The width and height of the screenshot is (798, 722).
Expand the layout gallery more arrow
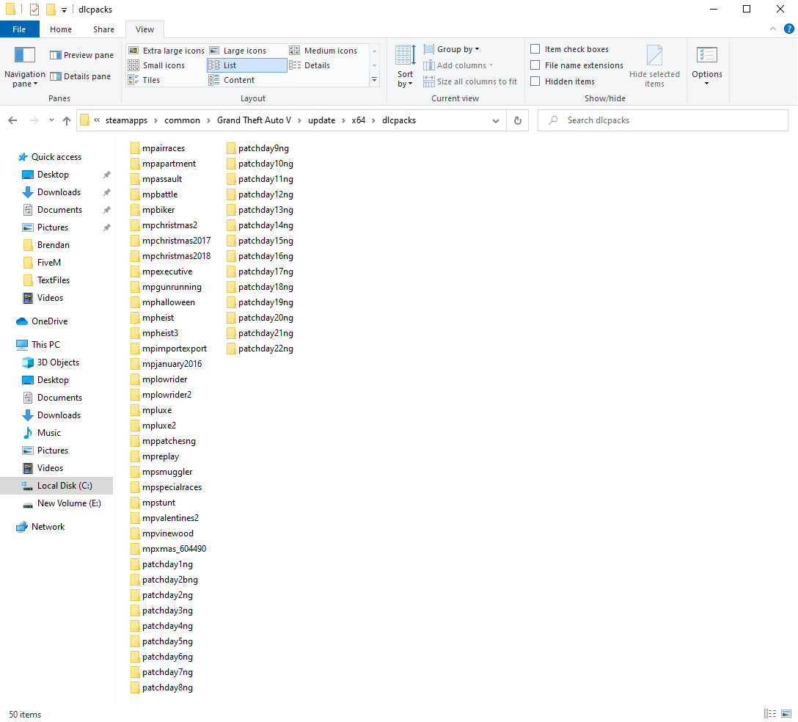(374, 80)
